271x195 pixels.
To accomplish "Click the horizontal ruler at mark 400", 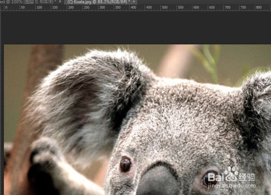I will tap(133, 8).
